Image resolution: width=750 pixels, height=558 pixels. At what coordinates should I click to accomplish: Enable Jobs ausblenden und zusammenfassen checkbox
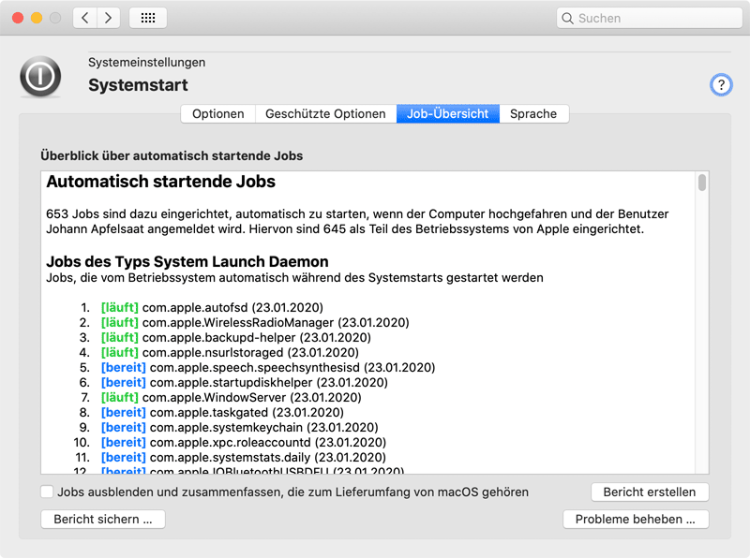point(47,492)
